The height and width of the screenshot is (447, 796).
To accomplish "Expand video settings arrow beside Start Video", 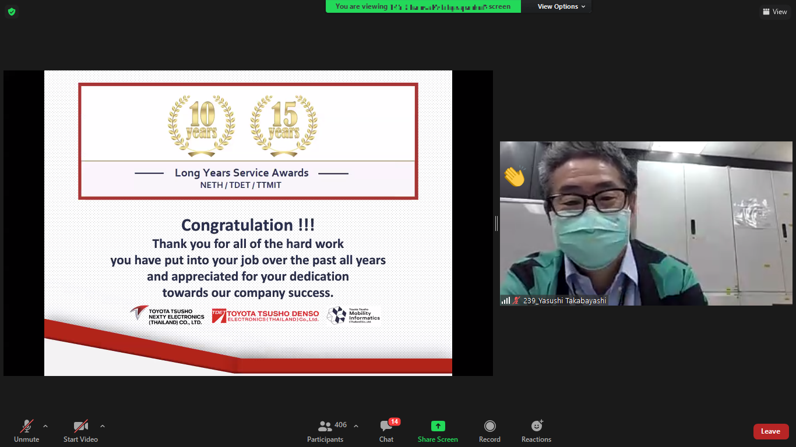I will coord(103,425).
